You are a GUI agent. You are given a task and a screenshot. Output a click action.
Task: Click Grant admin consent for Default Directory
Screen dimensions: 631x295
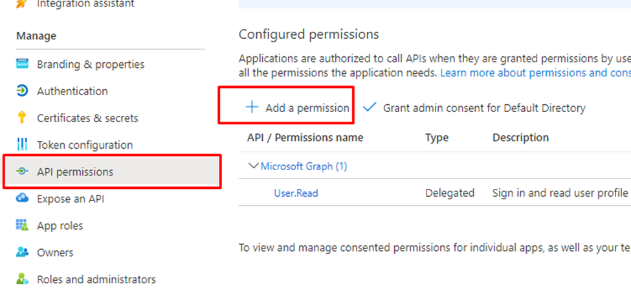coord(484,108)
